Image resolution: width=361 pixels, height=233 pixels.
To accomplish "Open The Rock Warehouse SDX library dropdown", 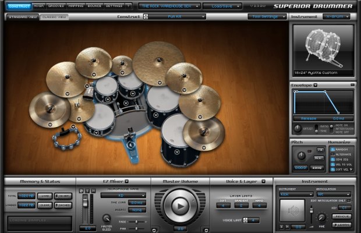I will (x=169, y=6).
